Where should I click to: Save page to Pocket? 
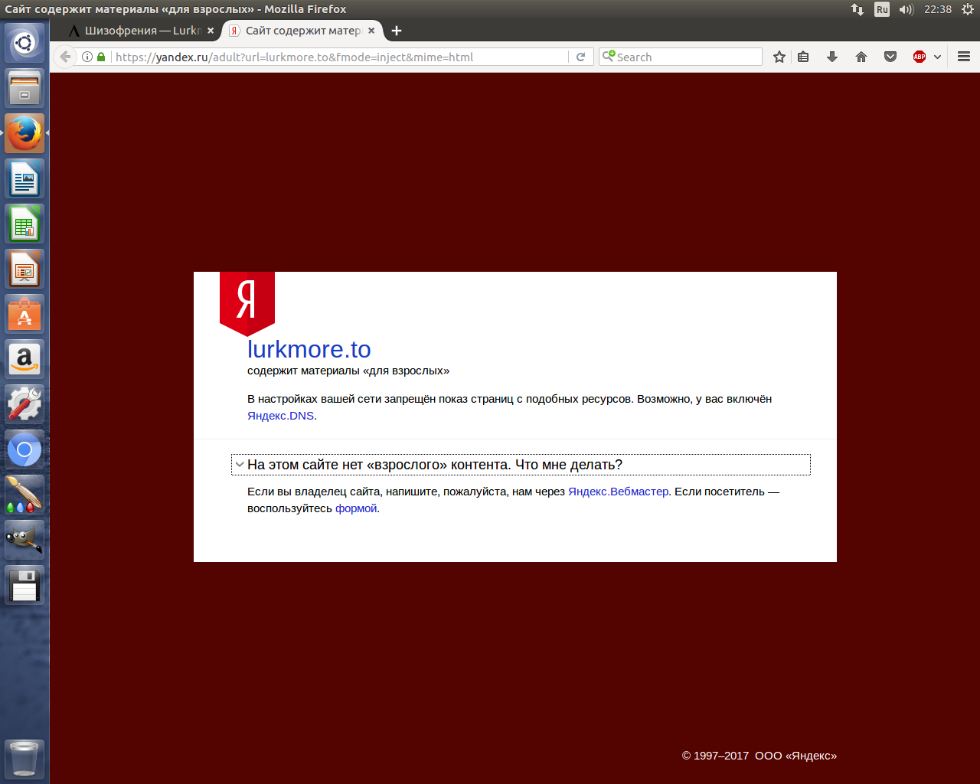(x=890, y=57)
